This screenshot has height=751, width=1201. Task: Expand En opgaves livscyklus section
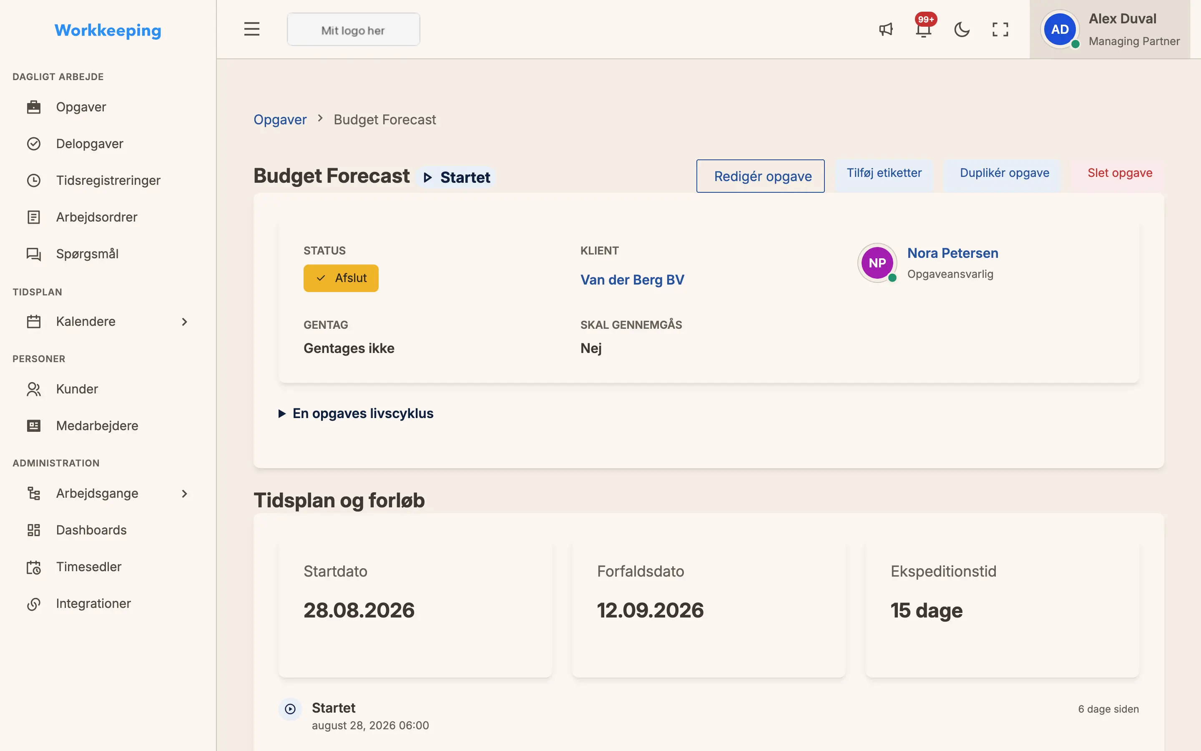(356, 413)
